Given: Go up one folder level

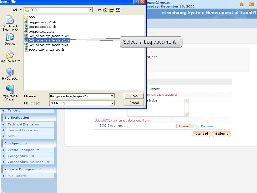Looking at the screenshot, I should click(105, 10).
